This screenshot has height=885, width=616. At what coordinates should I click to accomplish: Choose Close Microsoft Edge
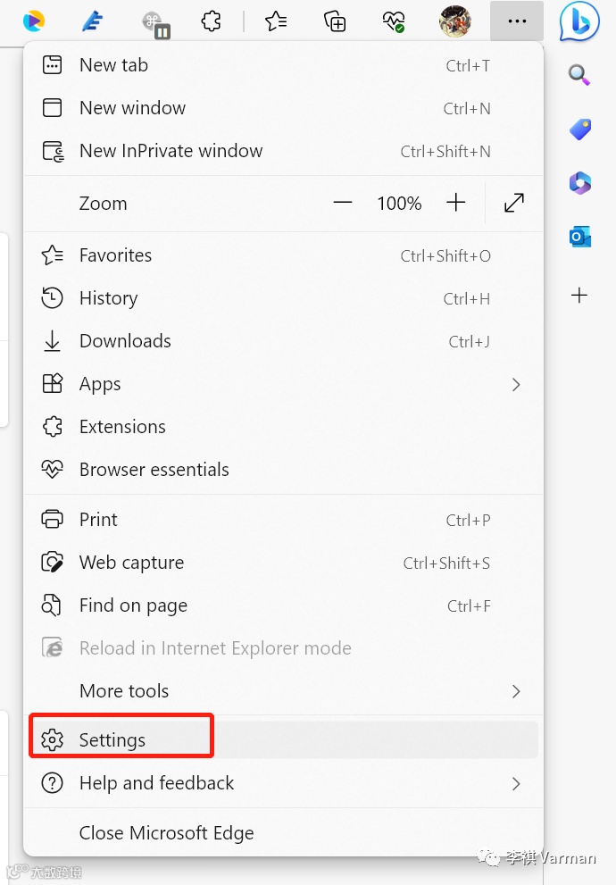(x=283, y=833)
